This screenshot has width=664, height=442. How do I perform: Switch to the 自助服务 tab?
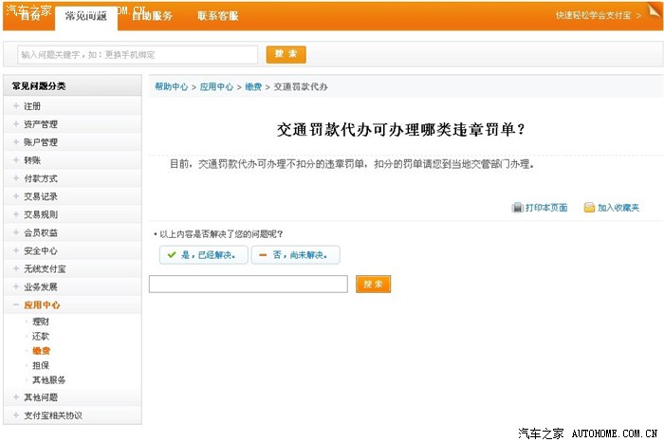pos(152,16)
